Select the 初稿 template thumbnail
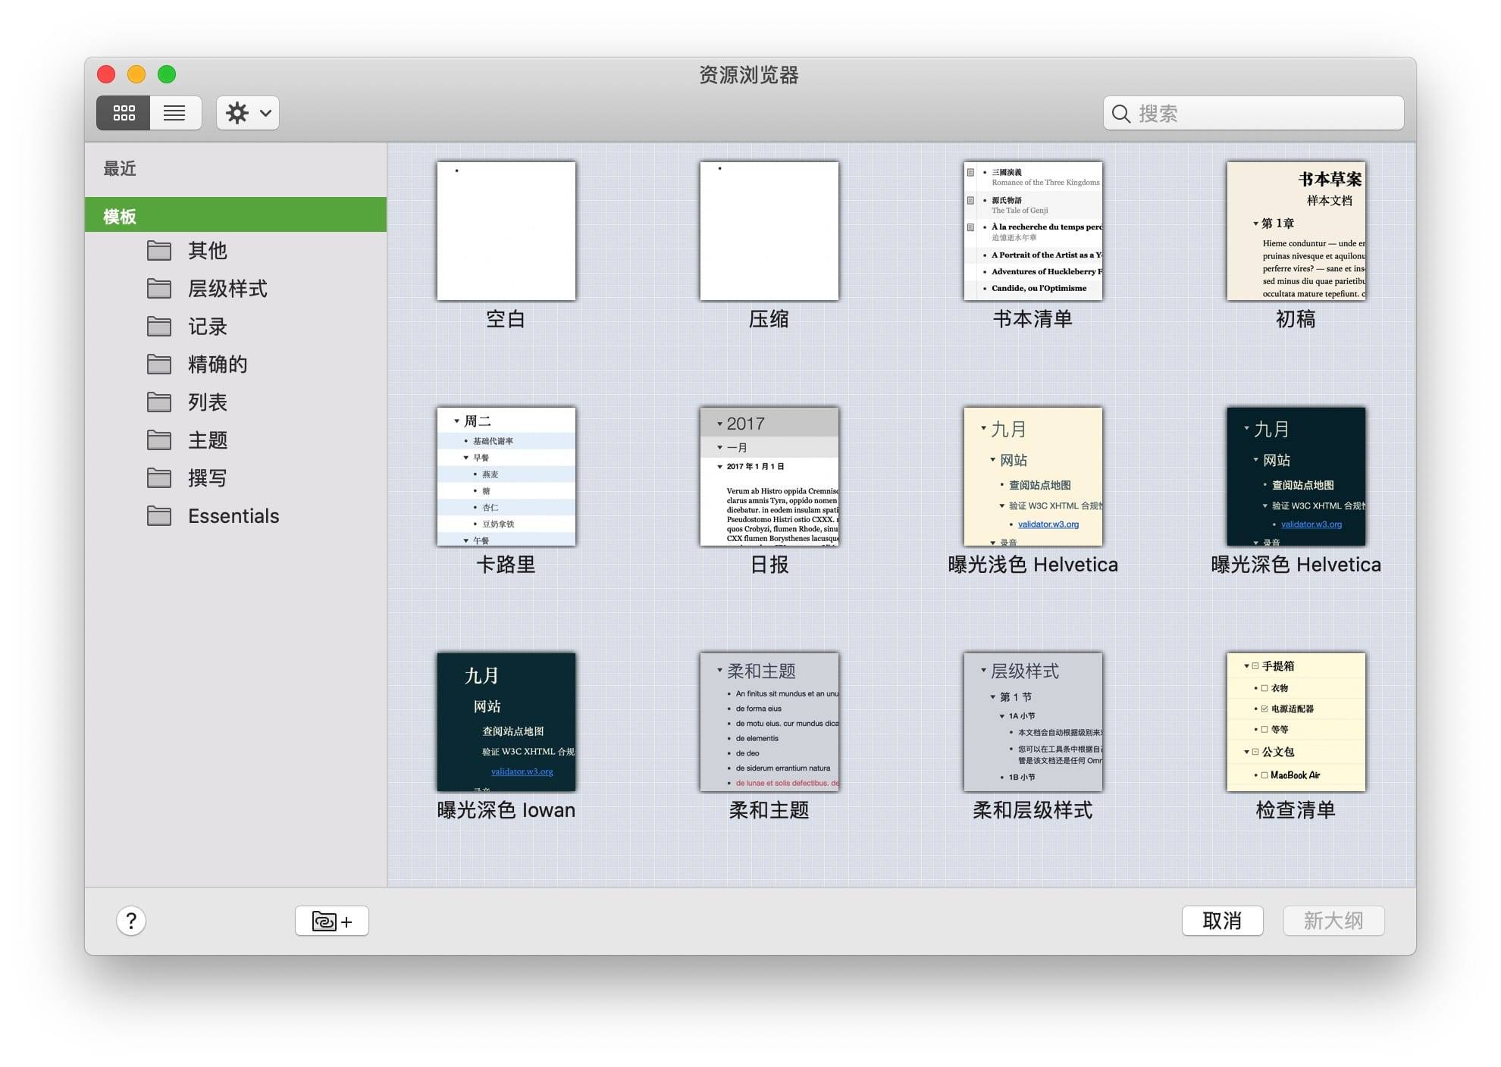This screenshot has height=1067, width=1501. [1296, 230]
